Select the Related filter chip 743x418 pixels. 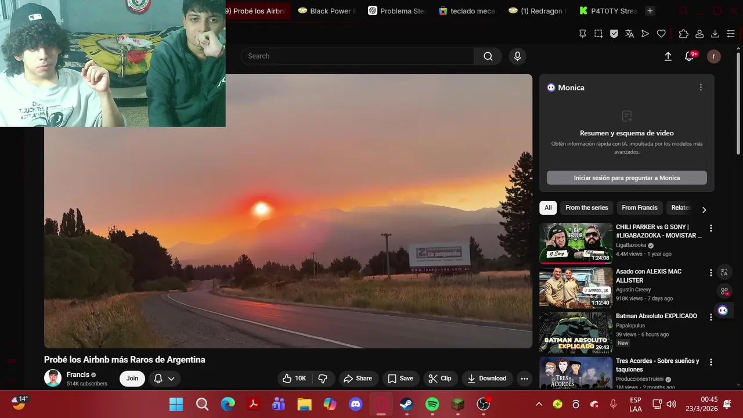point(680,208)
